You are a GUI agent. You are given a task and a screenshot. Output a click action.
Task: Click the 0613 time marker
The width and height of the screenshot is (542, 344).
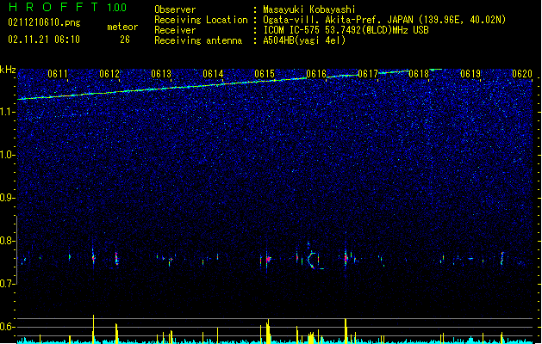[x=161, y=74]
